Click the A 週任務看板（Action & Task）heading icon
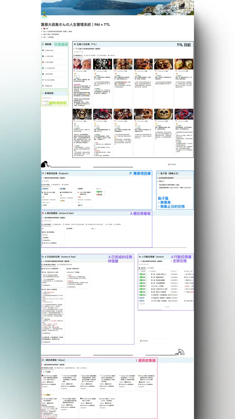The width and height of the screenshot is (235, 419). pyautogui.click(x=43, y=213)
